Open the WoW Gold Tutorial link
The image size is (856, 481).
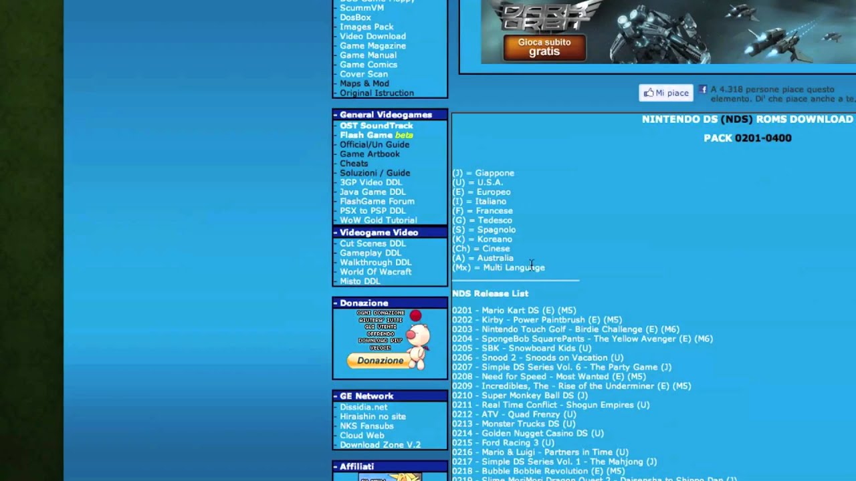point(379,220)
